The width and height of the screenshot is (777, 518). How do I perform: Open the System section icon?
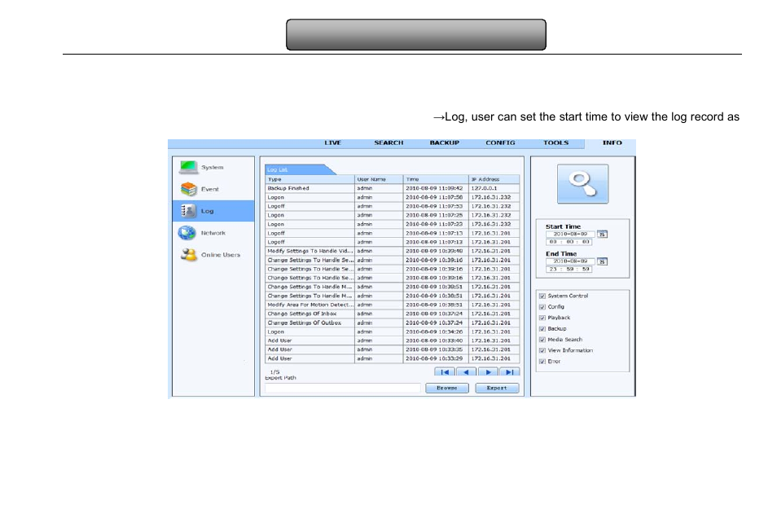click(x=188, y=167)
